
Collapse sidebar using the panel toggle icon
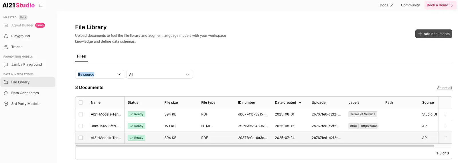[x=41, y=5]
